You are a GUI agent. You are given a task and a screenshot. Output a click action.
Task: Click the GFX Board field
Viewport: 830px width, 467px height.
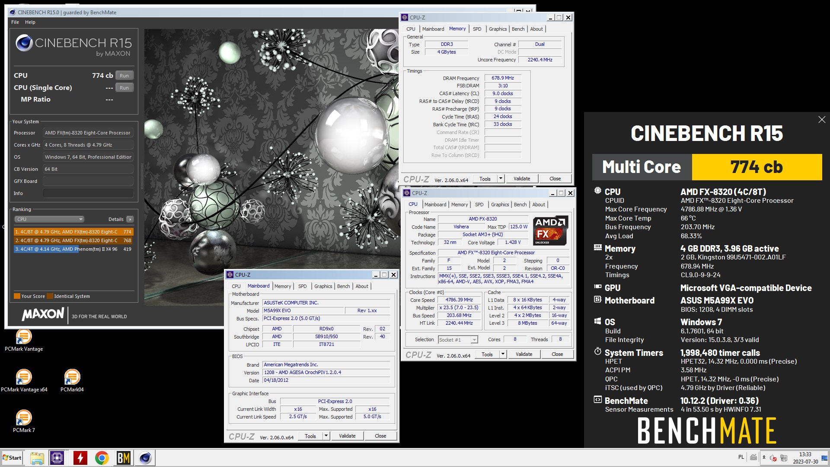click(x=88, y=181)
